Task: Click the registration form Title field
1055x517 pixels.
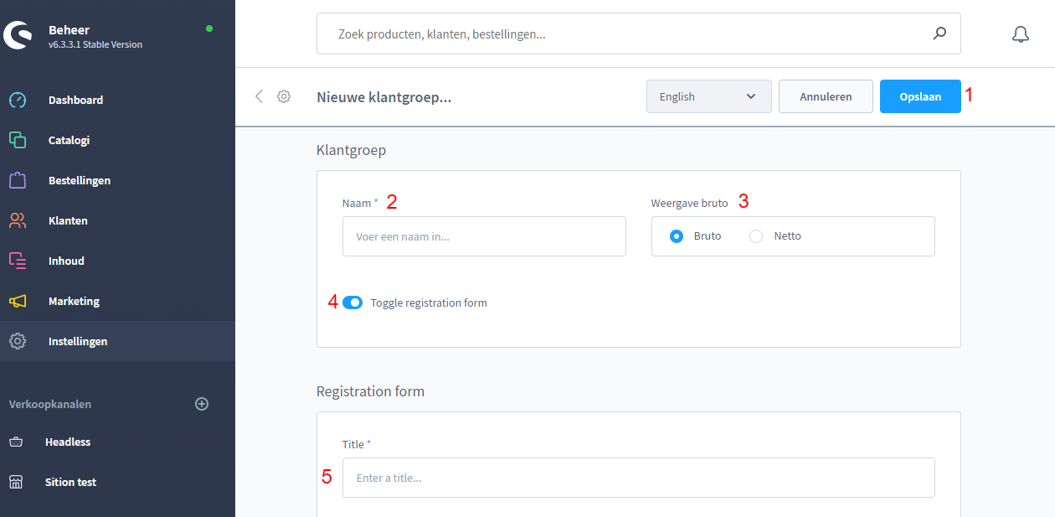Action: pos(638,478)
